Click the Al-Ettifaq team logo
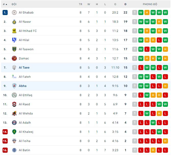The image size is (171, 156). click(x=14, y=95)
